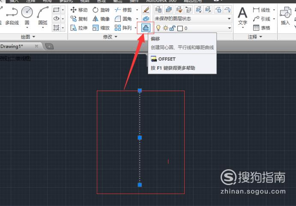
Task: Use the Copy (复制) command
Action: pyautogui.click(x=79, y=19)
